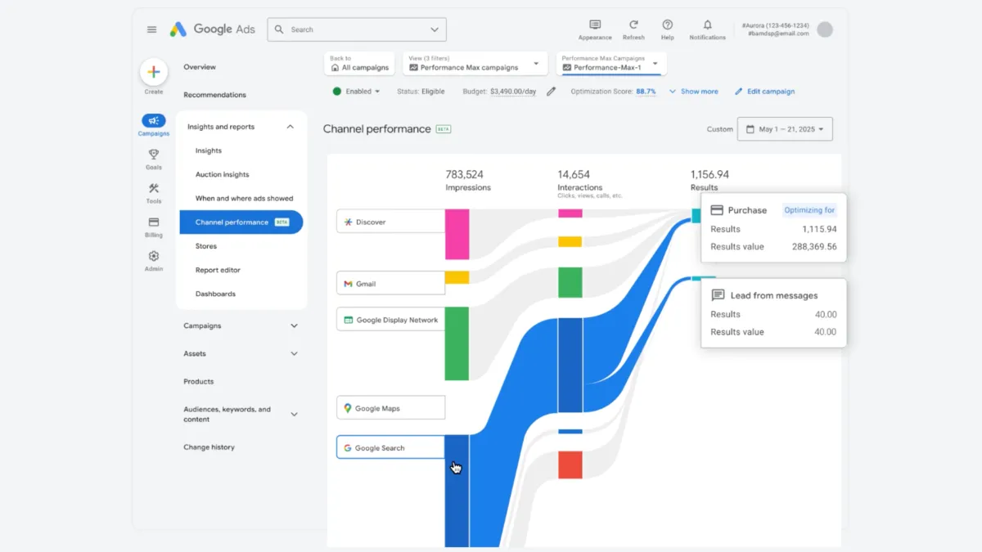Open the Appearance panel icon

[x=595, y=25]
